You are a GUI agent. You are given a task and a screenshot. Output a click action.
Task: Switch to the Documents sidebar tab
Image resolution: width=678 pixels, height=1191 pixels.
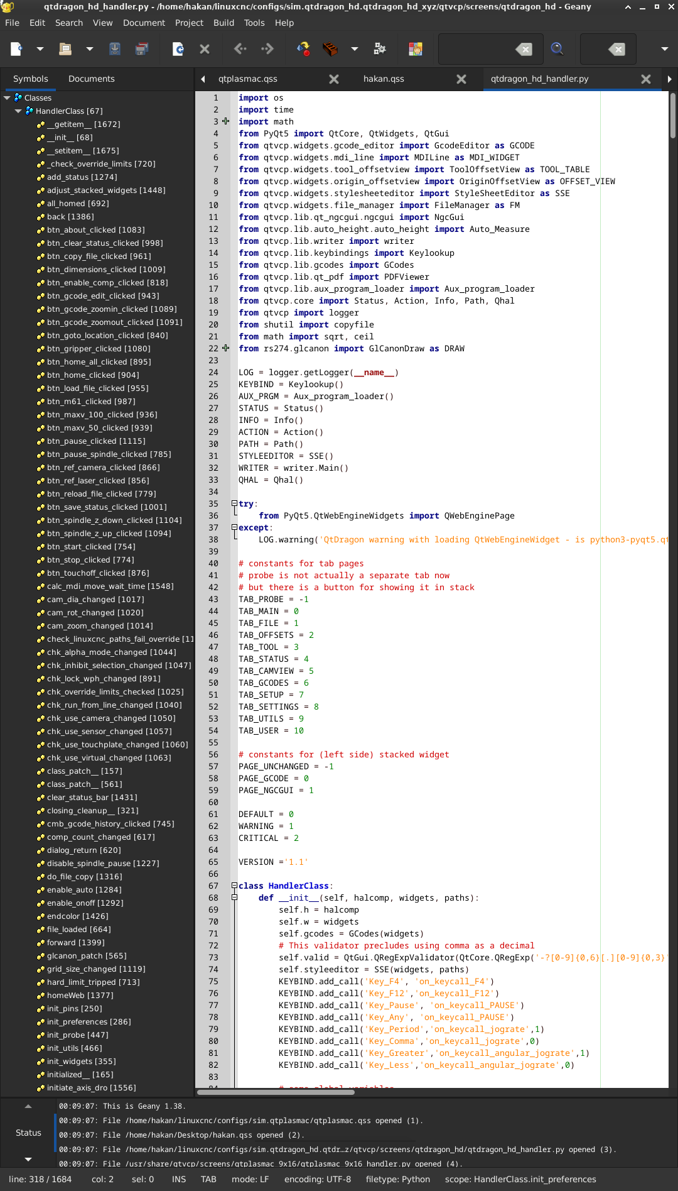click(91, 79)
